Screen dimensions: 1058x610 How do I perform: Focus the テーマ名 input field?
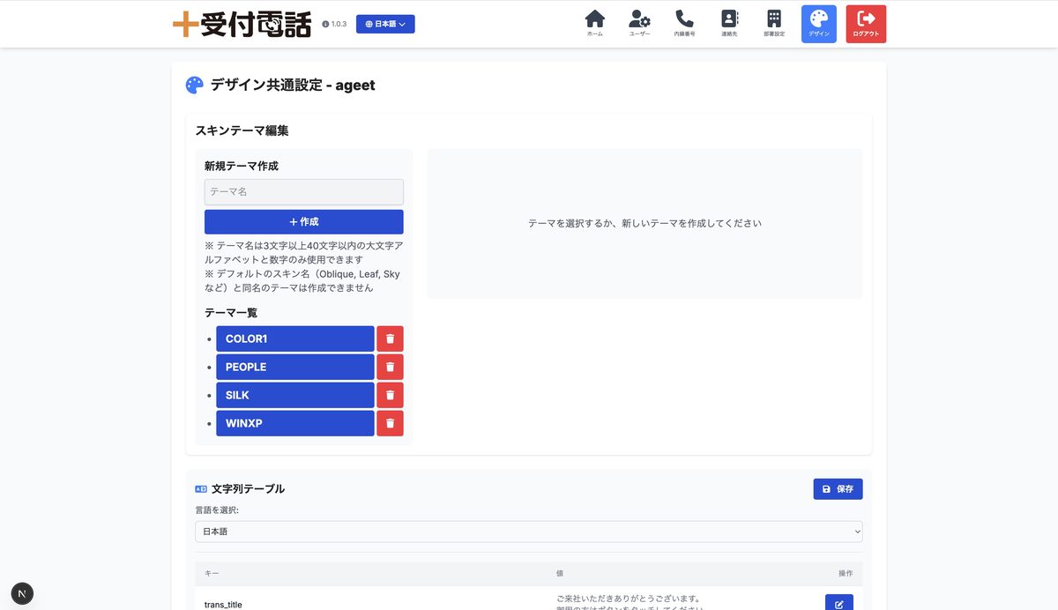[x=304, y=191]
